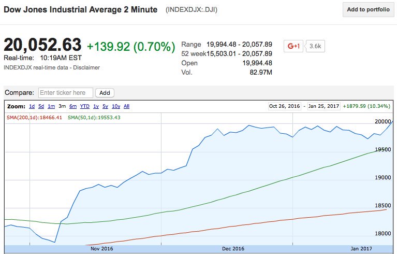Edit the Jan 25, 2017 end date
This screenshot has height=254, width=397.
point(324,106)
